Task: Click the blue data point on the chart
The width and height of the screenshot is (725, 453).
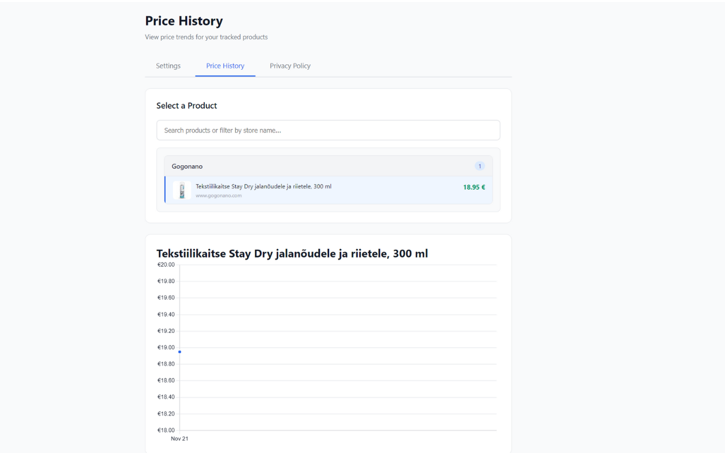Action: (180, 352)
